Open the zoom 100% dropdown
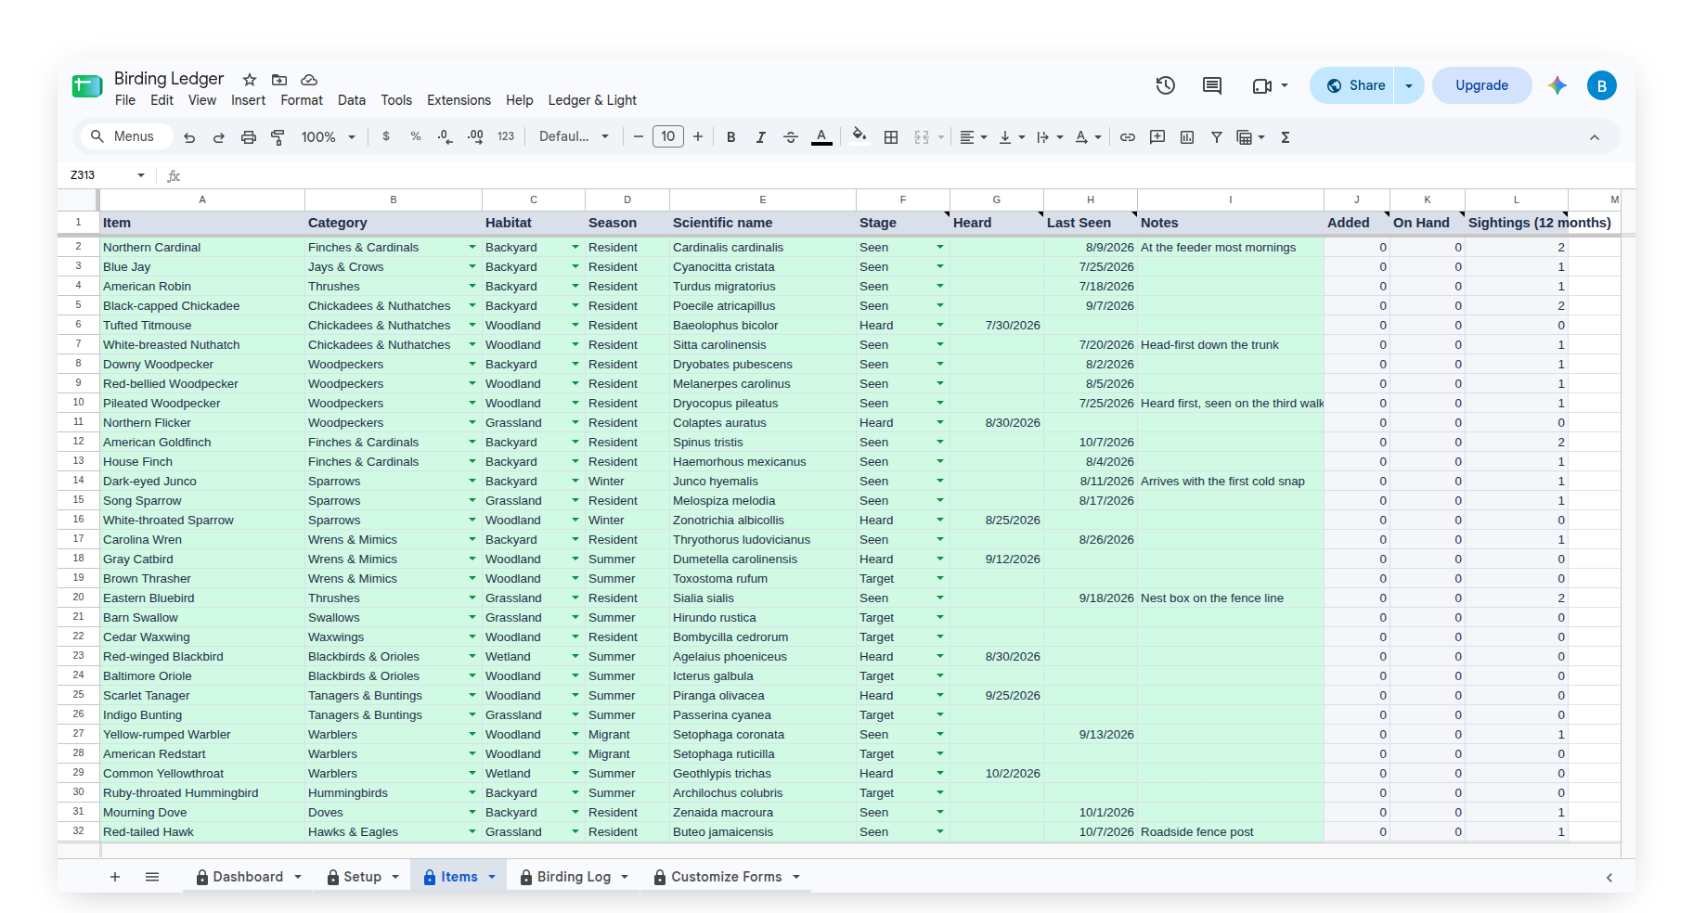Image resolution: width=1693 pixels, height=913 pixels. (329, 137)
